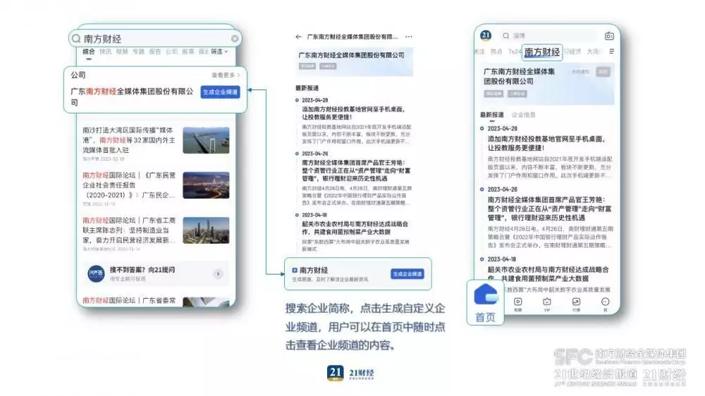Open right-phone 2023-04-28 article 添加南方财经投教基地官网
705x396 pixels.
[546, 143]
